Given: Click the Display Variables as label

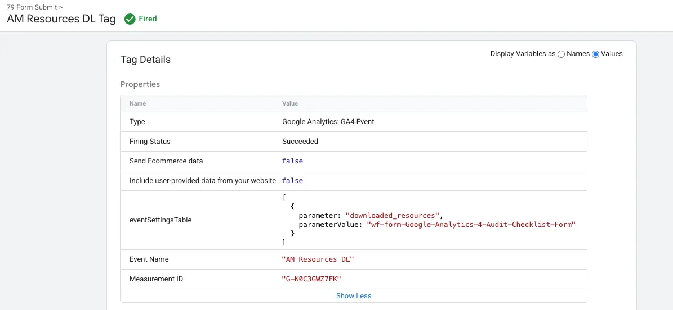Looking at the screenshot, I should point(523,54).
